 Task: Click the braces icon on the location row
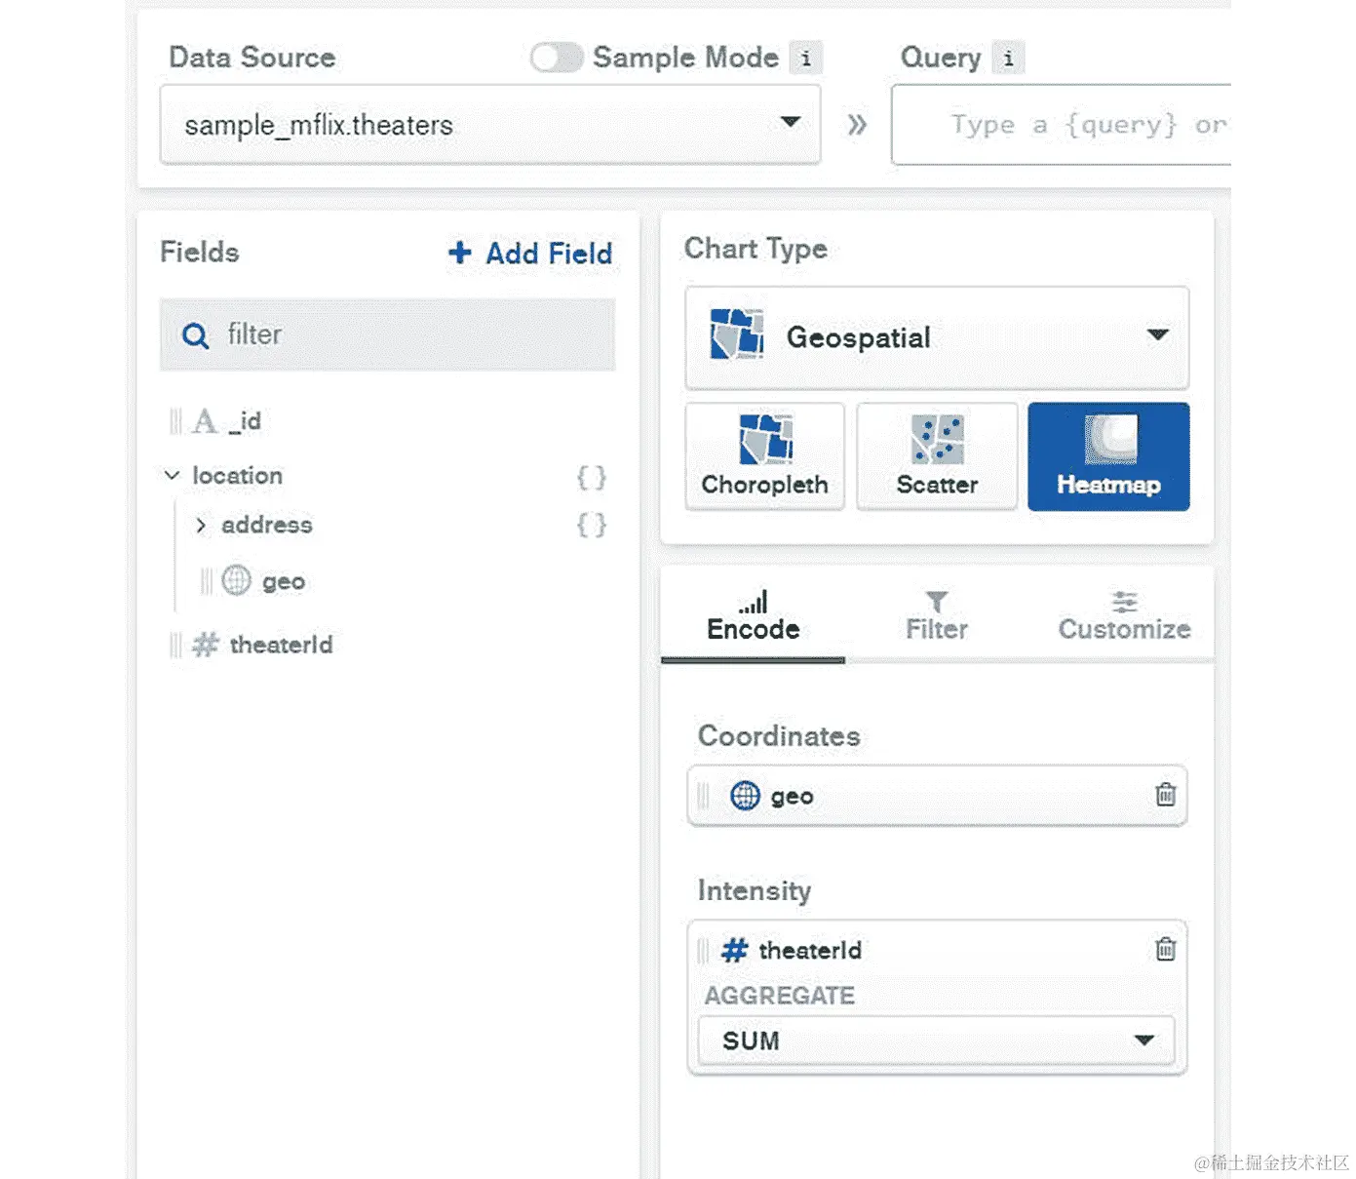coord(591,477)
